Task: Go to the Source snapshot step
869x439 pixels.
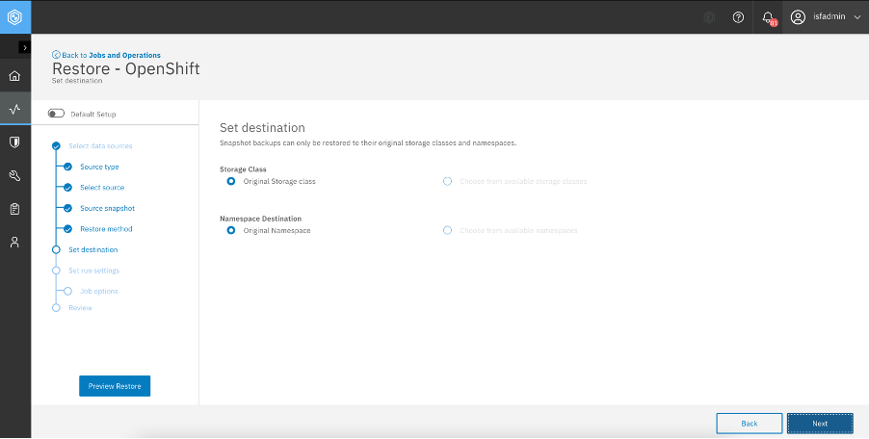Action: coord(107,208)
